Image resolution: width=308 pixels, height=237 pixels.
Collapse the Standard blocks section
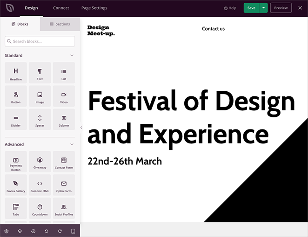pos(72,55)
